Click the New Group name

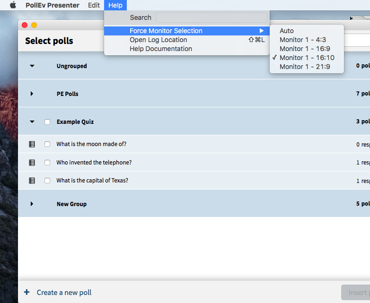[x=72, y=204]
